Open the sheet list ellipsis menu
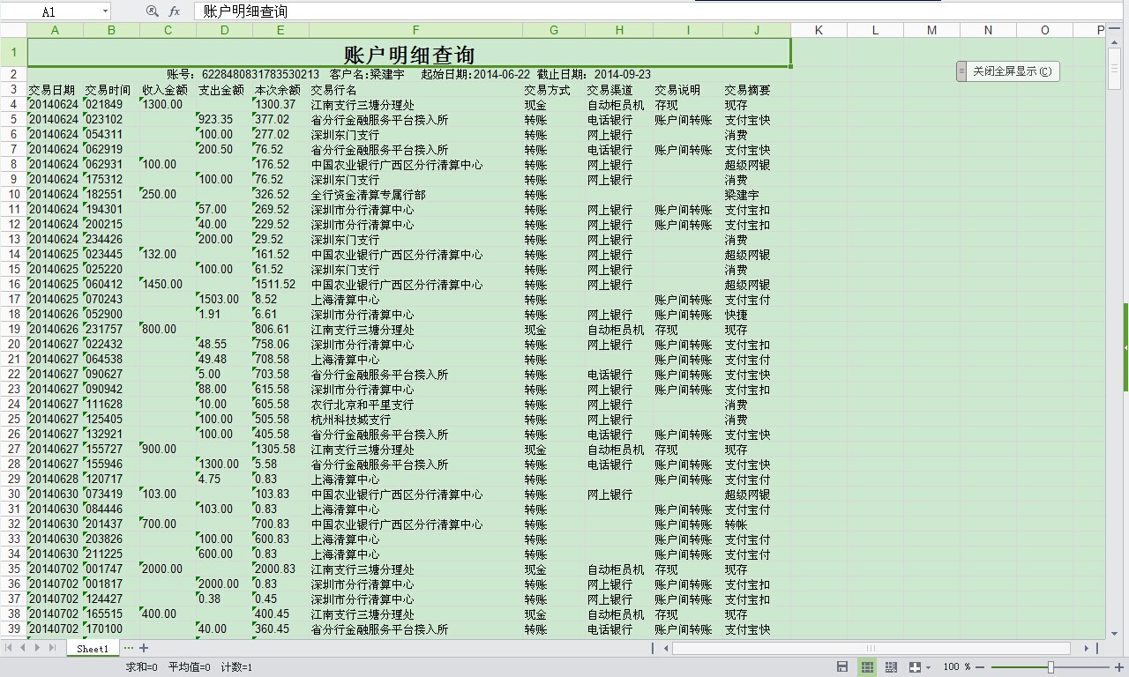 (129, 648)
